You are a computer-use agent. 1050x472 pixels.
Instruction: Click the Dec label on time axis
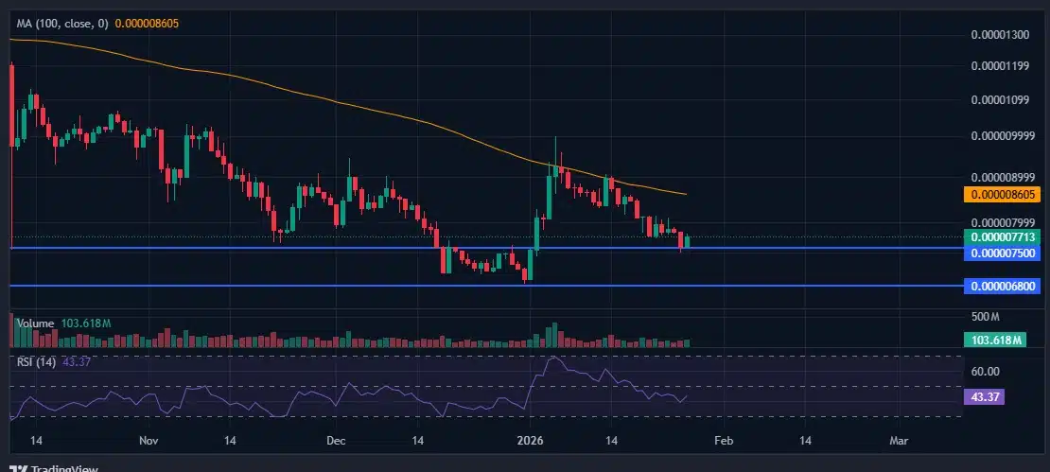point(336,441)
